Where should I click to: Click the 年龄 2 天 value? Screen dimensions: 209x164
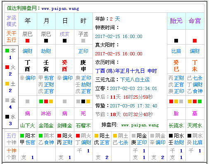[115, 19]
